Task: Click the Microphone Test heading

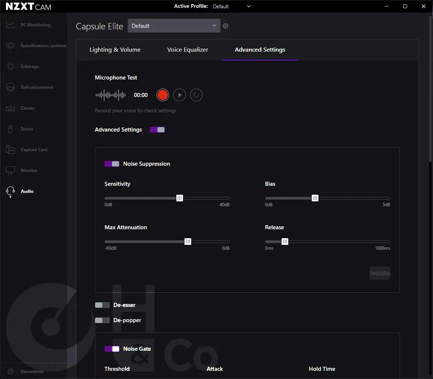Action: coord(116,78)
